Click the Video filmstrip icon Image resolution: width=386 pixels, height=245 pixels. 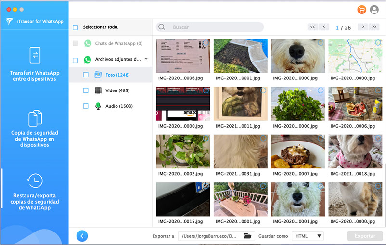(98, 90)
